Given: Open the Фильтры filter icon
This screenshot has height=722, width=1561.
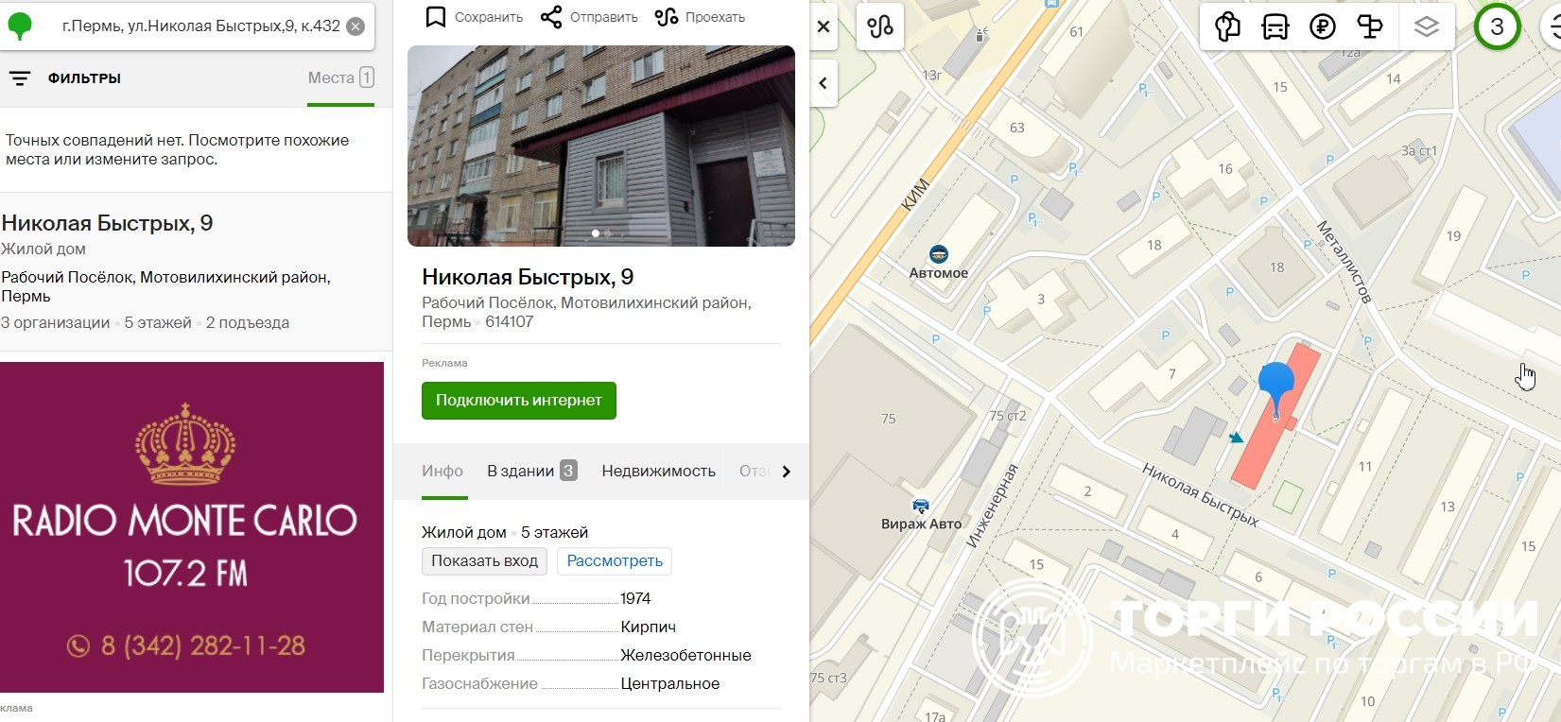Looking at the screenshot, I should point(20,78).
